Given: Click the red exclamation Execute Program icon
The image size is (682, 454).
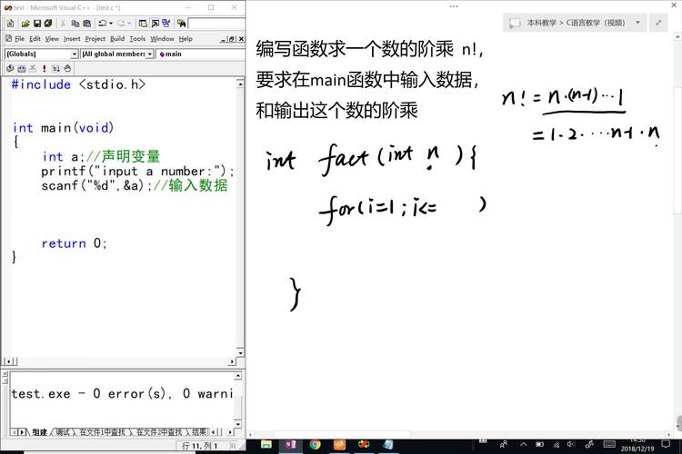Looking at the screenshot, I should [44, 68].
